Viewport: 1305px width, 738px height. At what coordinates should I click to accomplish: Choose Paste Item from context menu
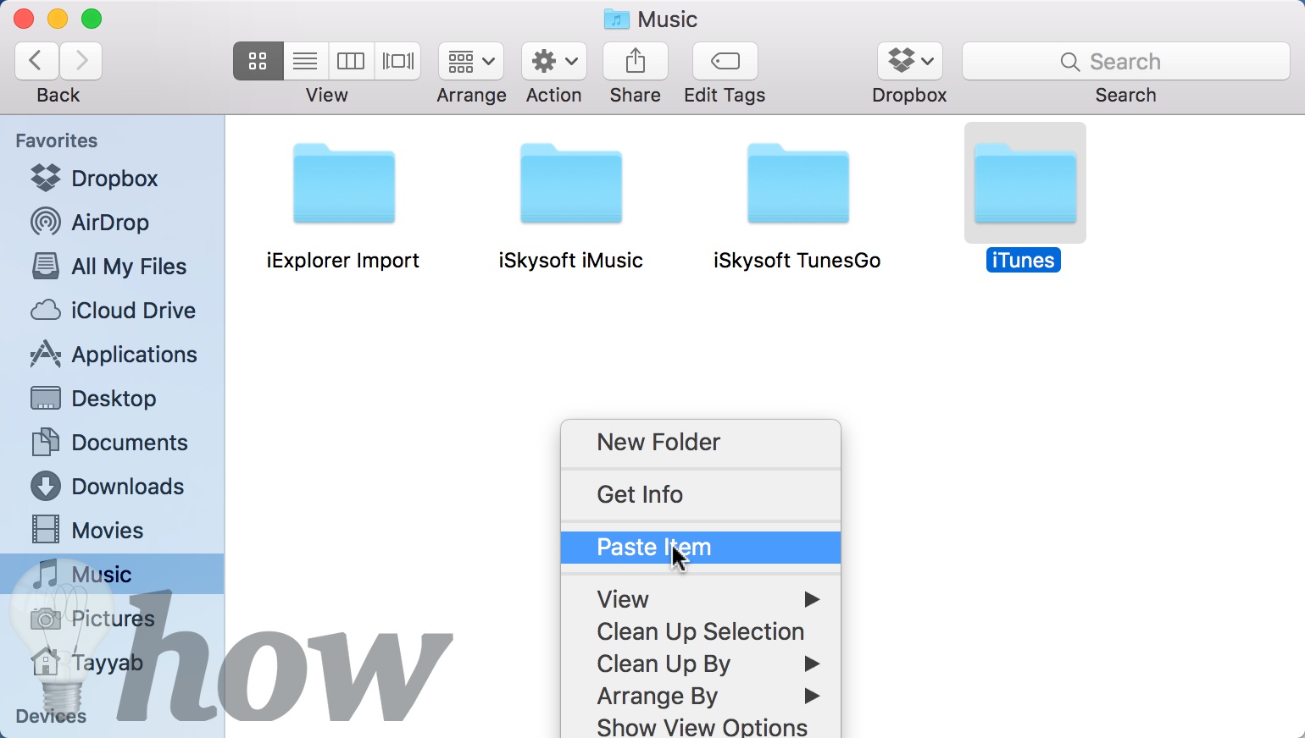701,548
